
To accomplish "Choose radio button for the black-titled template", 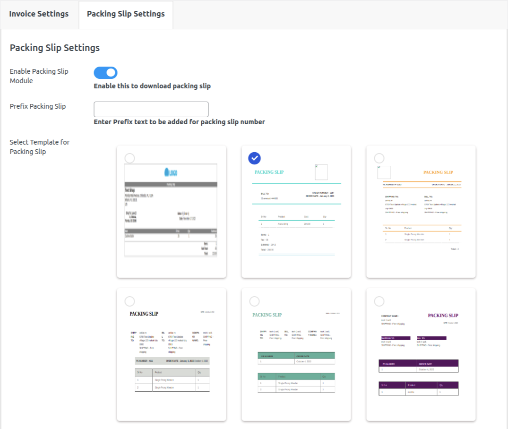I will point(129,301).
